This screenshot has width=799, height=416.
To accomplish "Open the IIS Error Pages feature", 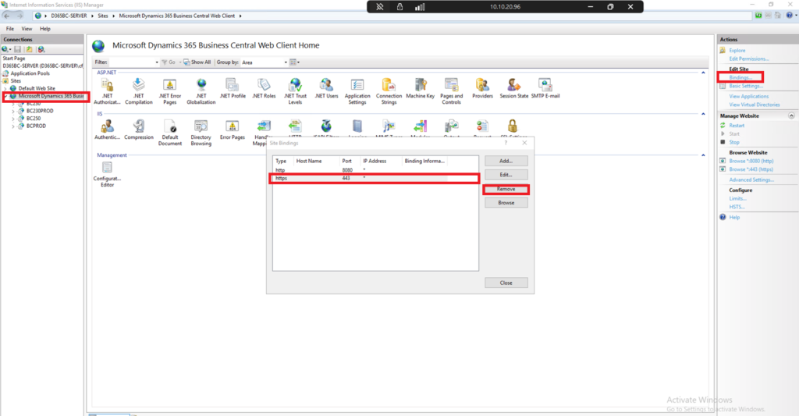I will click(x=233, y=130).
